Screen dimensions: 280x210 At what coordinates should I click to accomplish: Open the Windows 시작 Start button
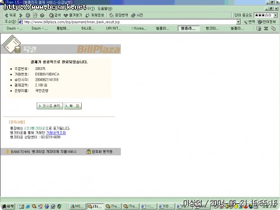8,206
